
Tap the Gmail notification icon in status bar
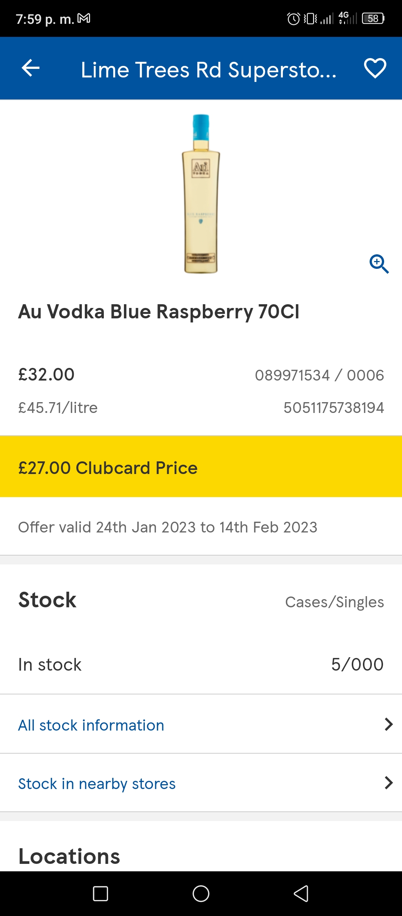[84, 18]
